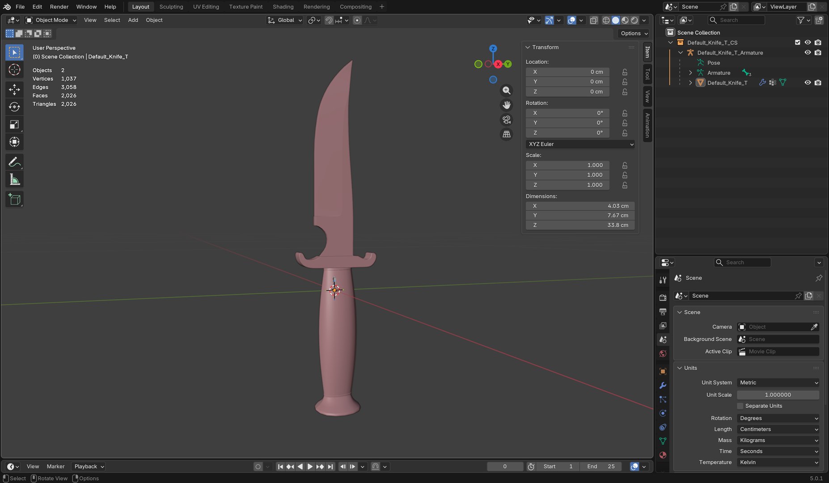
Task: Collapse the Units panel
Action: [680, 368]
